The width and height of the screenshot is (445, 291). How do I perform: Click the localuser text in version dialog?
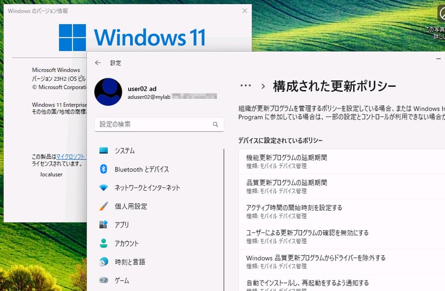52,174
